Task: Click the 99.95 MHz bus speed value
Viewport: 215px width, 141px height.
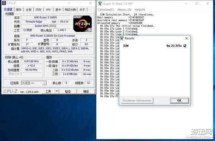Action: [x=32, y=70]
